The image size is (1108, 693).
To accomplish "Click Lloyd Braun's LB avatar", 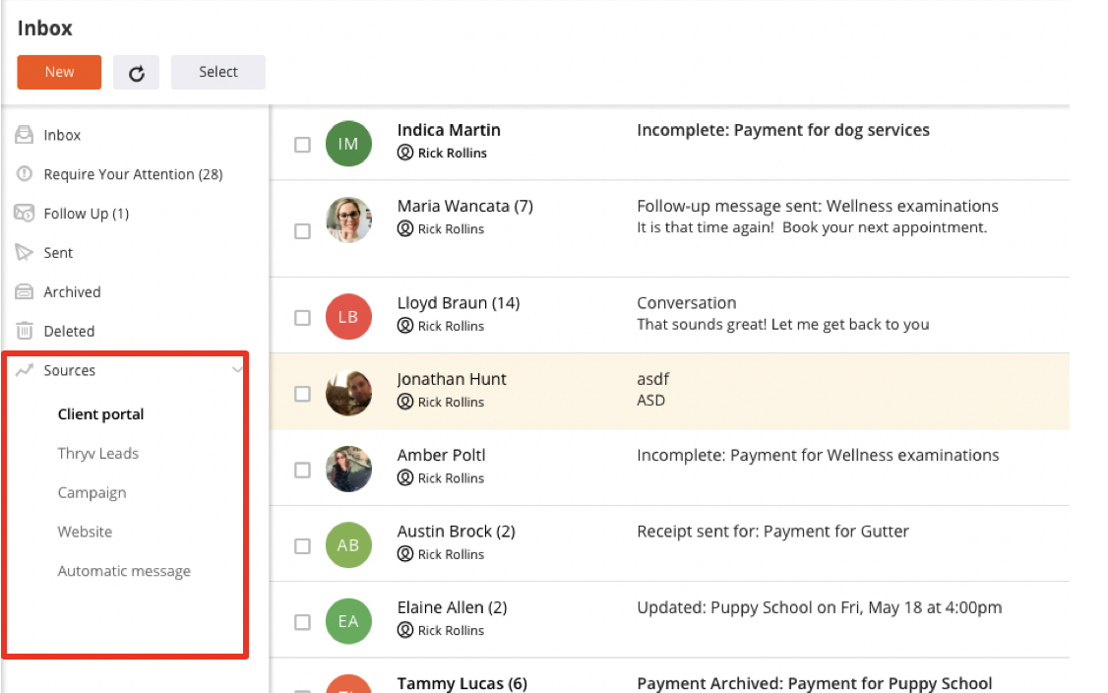I will coord(348,317).
